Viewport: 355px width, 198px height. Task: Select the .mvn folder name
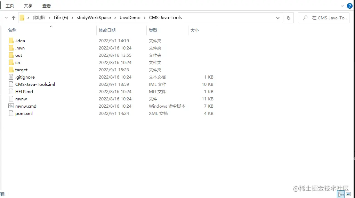20,48
